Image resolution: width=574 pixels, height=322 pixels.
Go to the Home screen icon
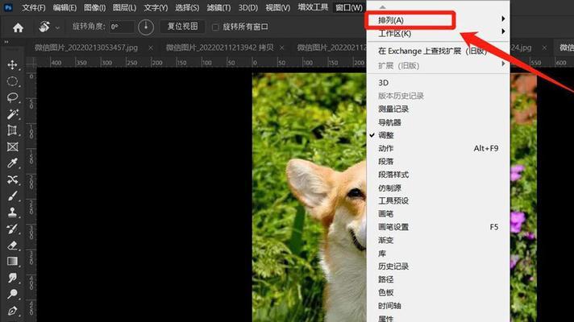coord(18,27)
